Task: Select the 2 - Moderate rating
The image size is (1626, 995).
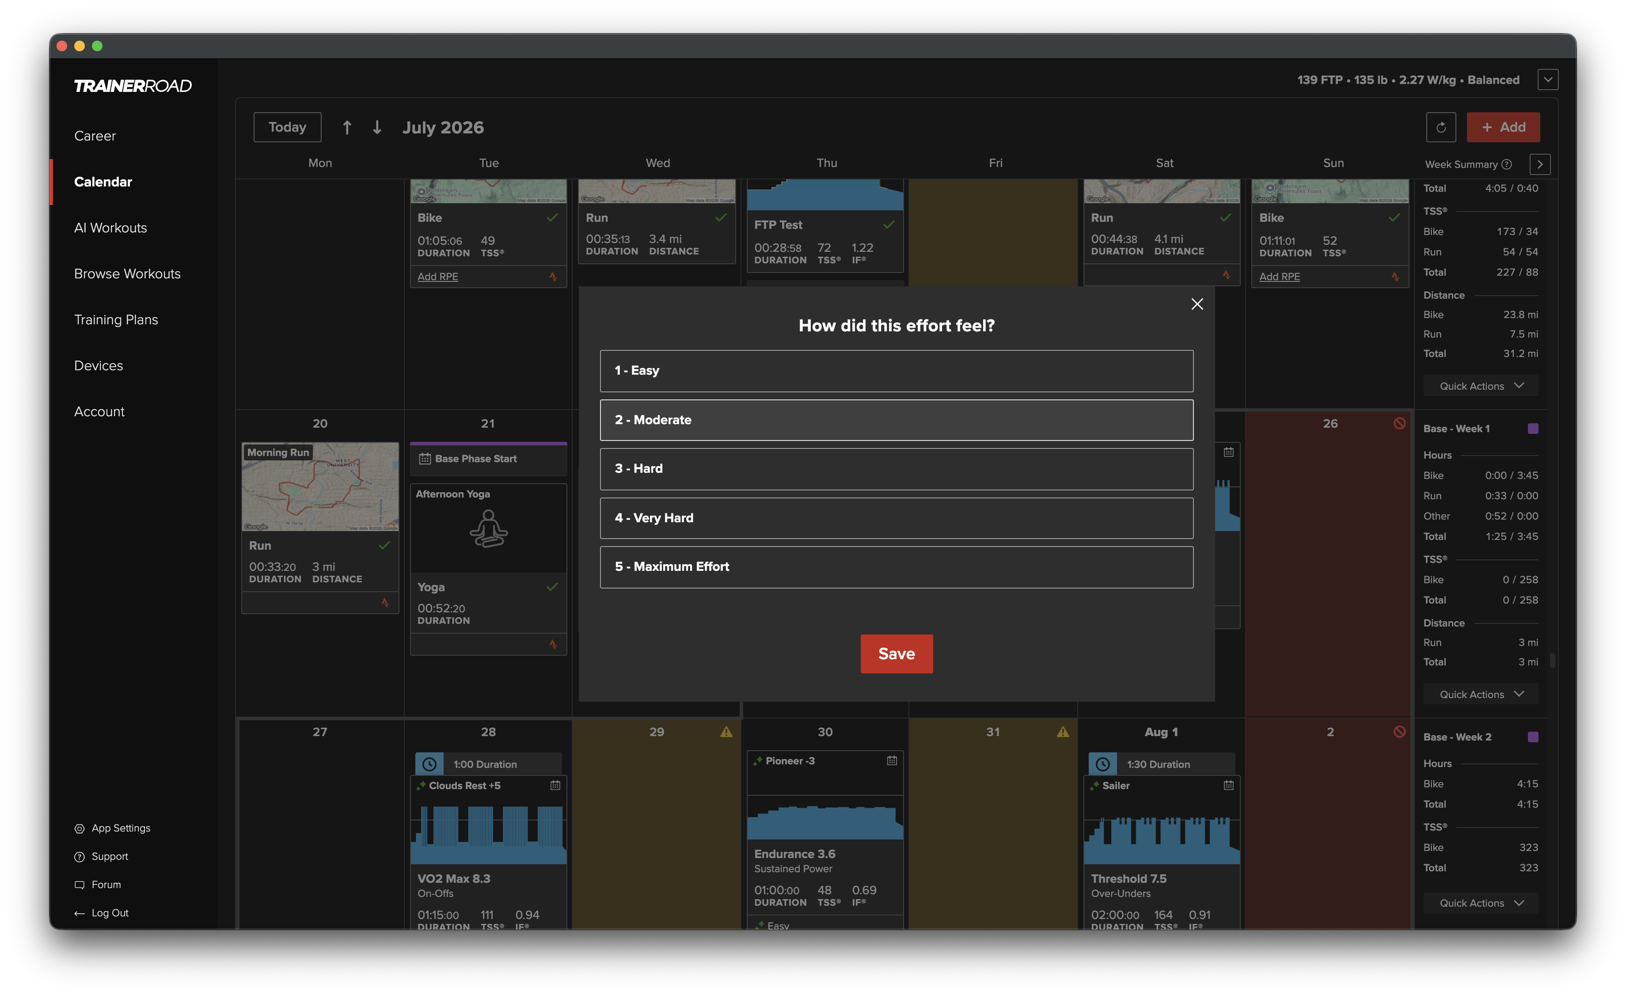Action: 896,420
